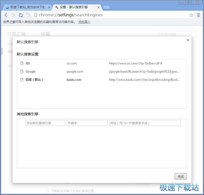
Task: Click the page icon in address bar
Action: coord(36,15)
